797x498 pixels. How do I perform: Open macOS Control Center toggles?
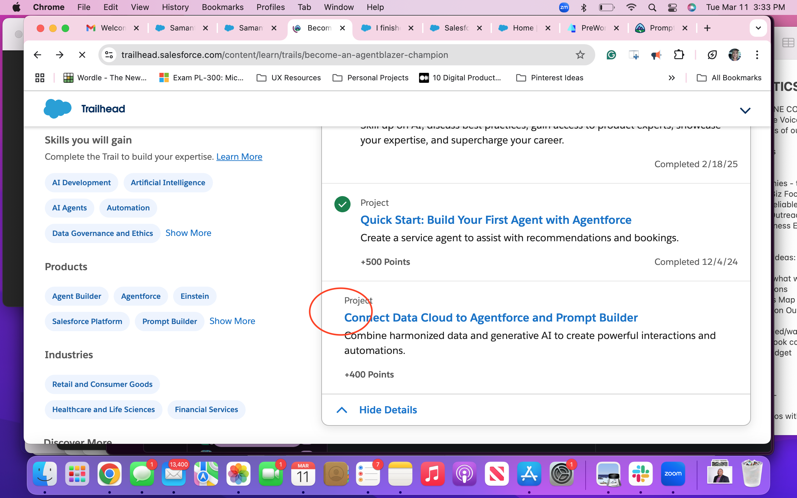pos(672,7)
